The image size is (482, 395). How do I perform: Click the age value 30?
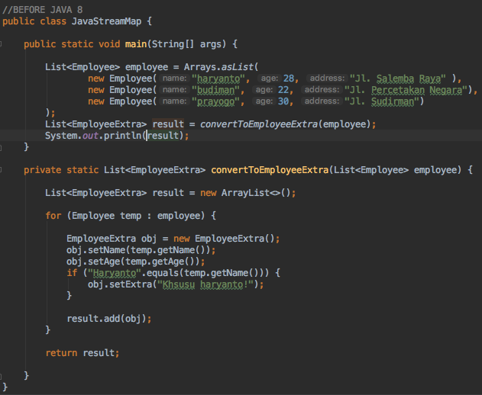pyautogui.click(x=283, y=101)
